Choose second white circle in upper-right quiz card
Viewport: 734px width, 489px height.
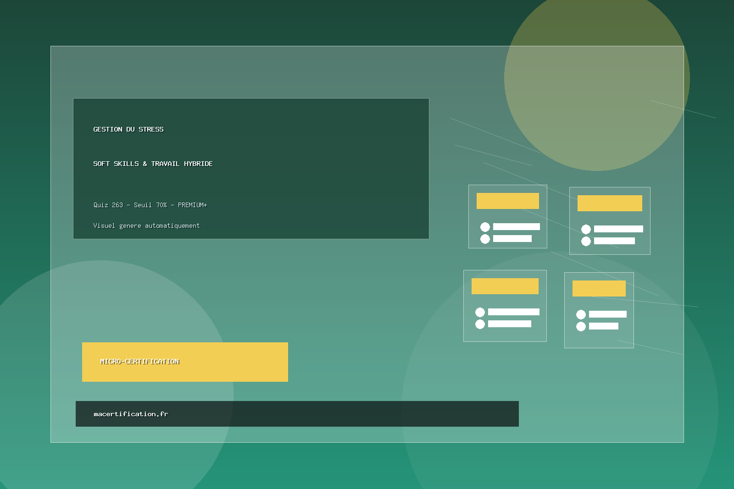pyautogui.click(x=586, y=241)
